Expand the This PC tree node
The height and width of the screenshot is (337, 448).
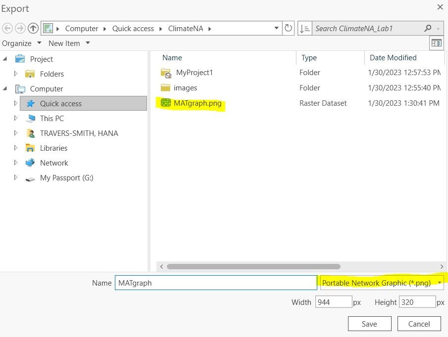[x=16, y=118]
